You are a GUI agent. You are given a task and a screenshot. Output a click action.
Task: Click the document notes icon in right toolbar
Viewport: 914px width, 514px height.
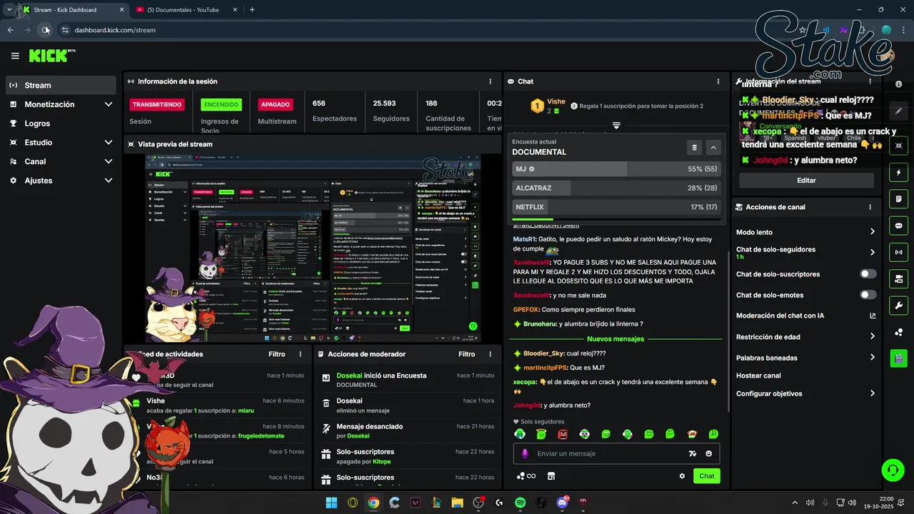click(898, 198)
